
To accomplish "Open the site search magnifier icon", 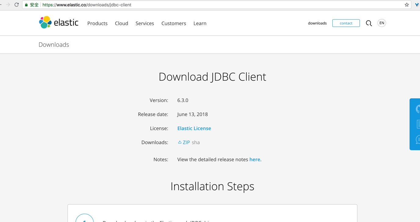I will click(x=369, y=23).
